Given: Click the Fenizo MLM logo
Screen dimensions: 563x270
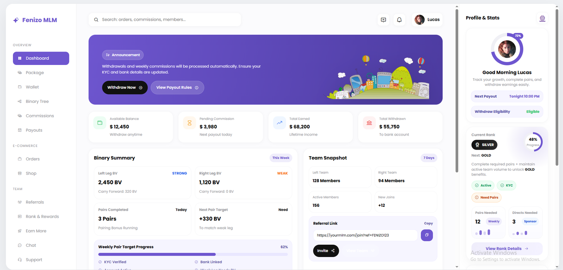Looking at the screenshot, I should pyautogui.click(x=35, y=20).
